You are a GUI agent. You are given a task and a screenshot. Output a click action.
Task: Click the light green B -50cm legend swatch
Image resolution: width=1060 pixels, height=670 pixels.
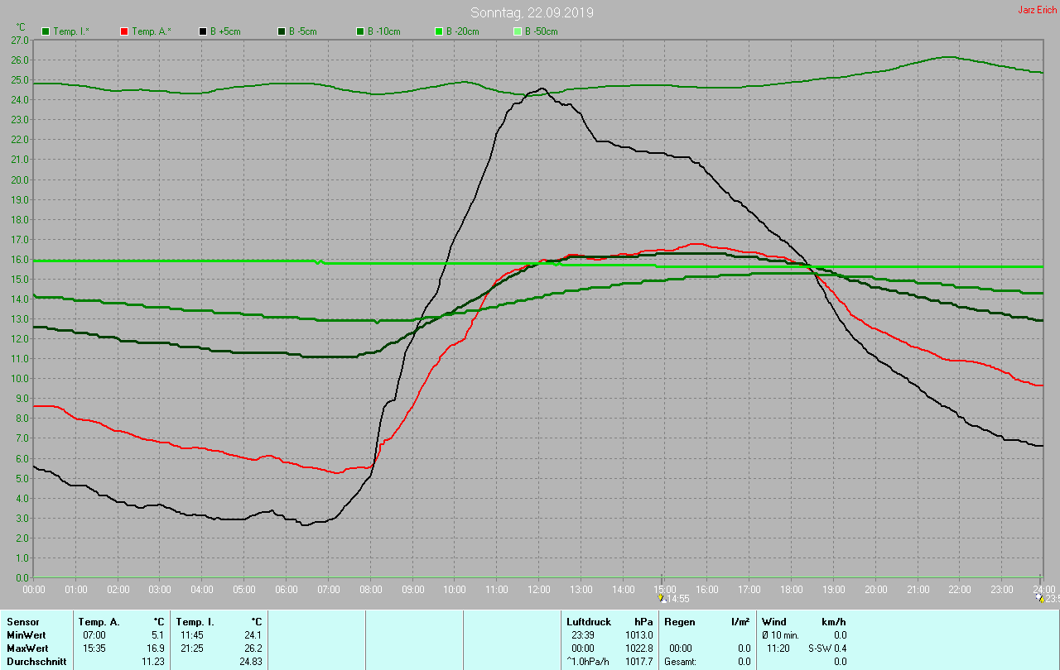pos(518,31)
